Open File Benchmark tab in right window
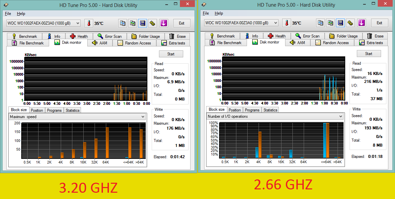Image resolution: width=395 pixels, height=199 pixels. tap(226, 43)
